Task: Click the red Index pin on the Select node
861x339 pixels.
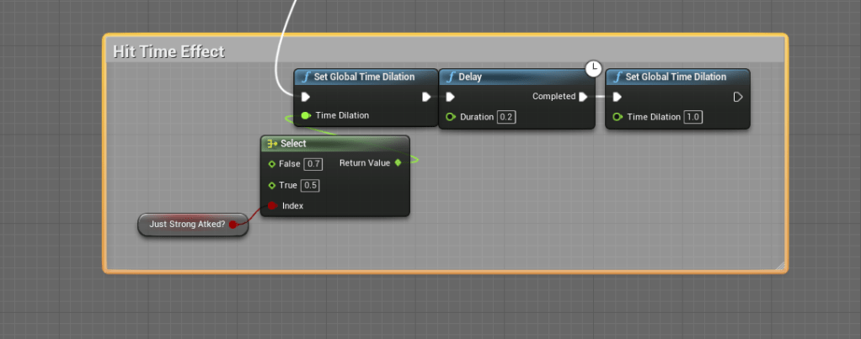Action: click(x=272, y=205)
